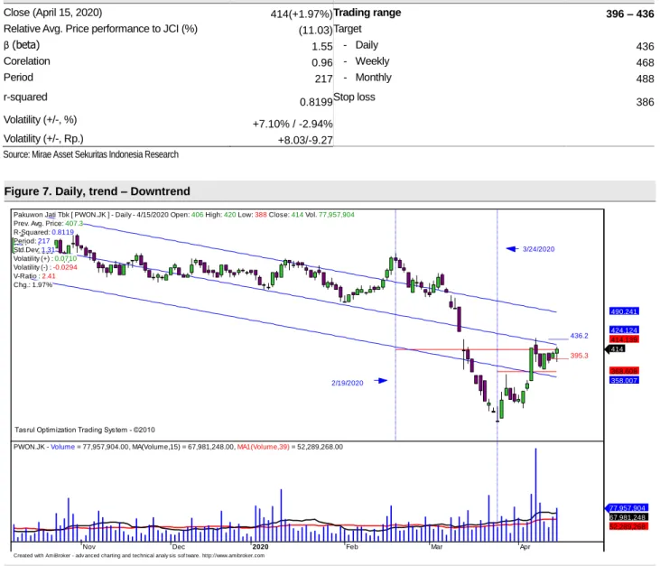Click the 'Close (April 15, 2020)' label

pos(52,13)
